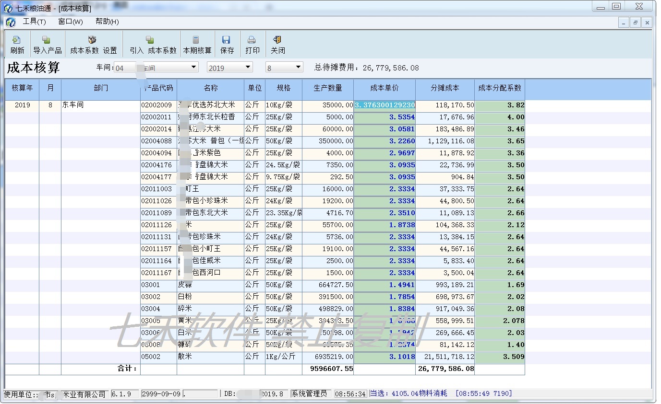
Task: Expand the 2019 year dropdown
Action: 248,68
